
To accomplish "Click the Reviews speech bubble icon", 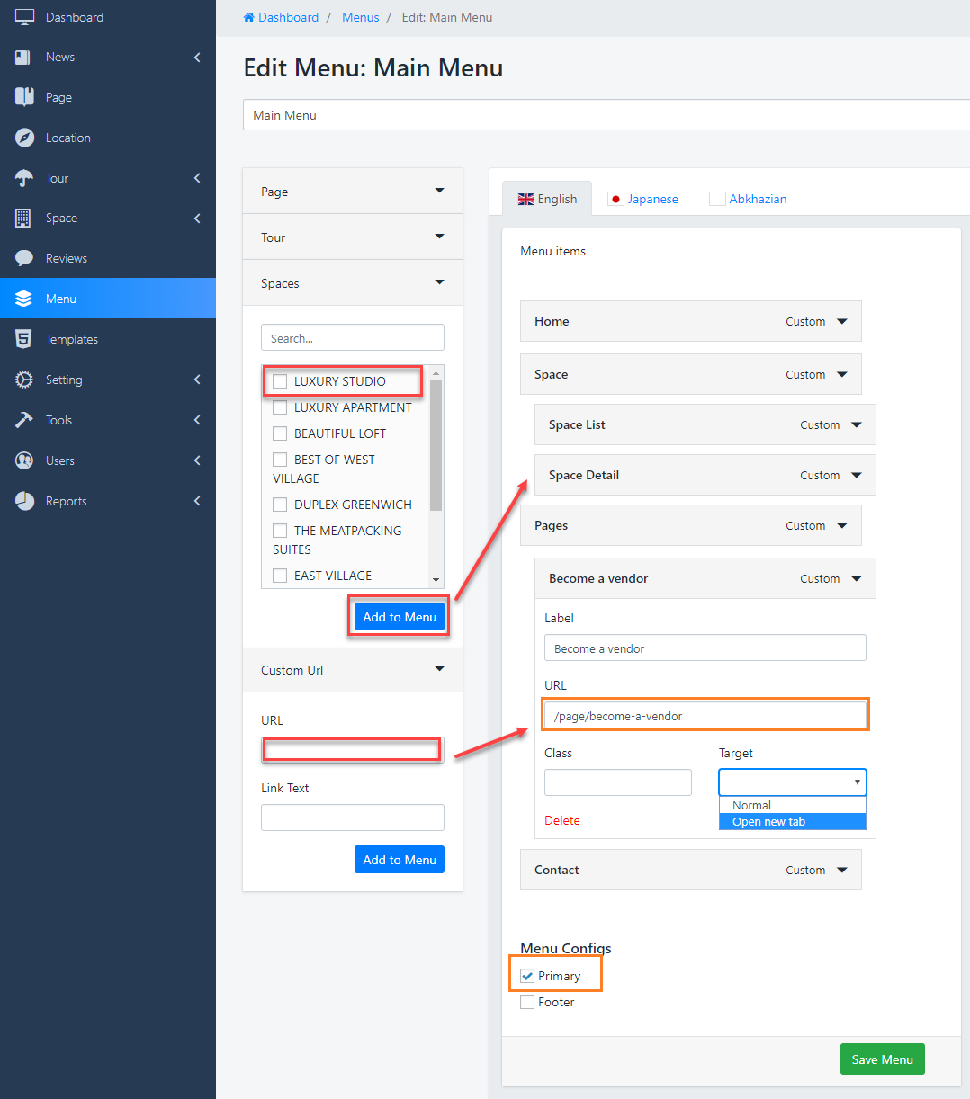I will [24, 258].
